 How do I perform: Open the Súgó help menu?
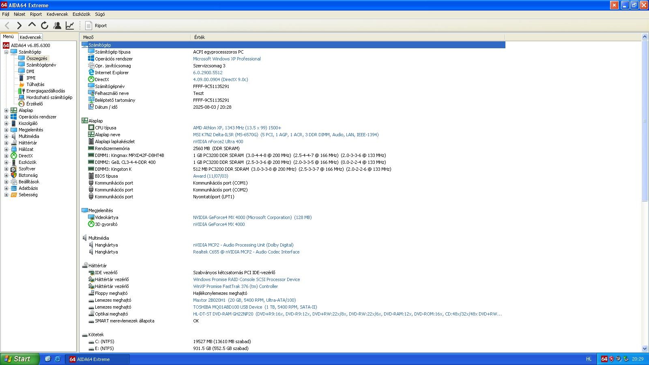coord(100,14)
